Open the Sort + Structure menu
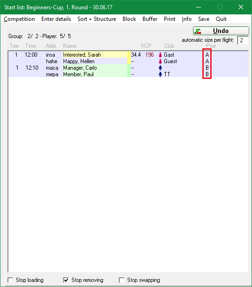The height and width of the screenshot is (287, 252). coord(97,19)
